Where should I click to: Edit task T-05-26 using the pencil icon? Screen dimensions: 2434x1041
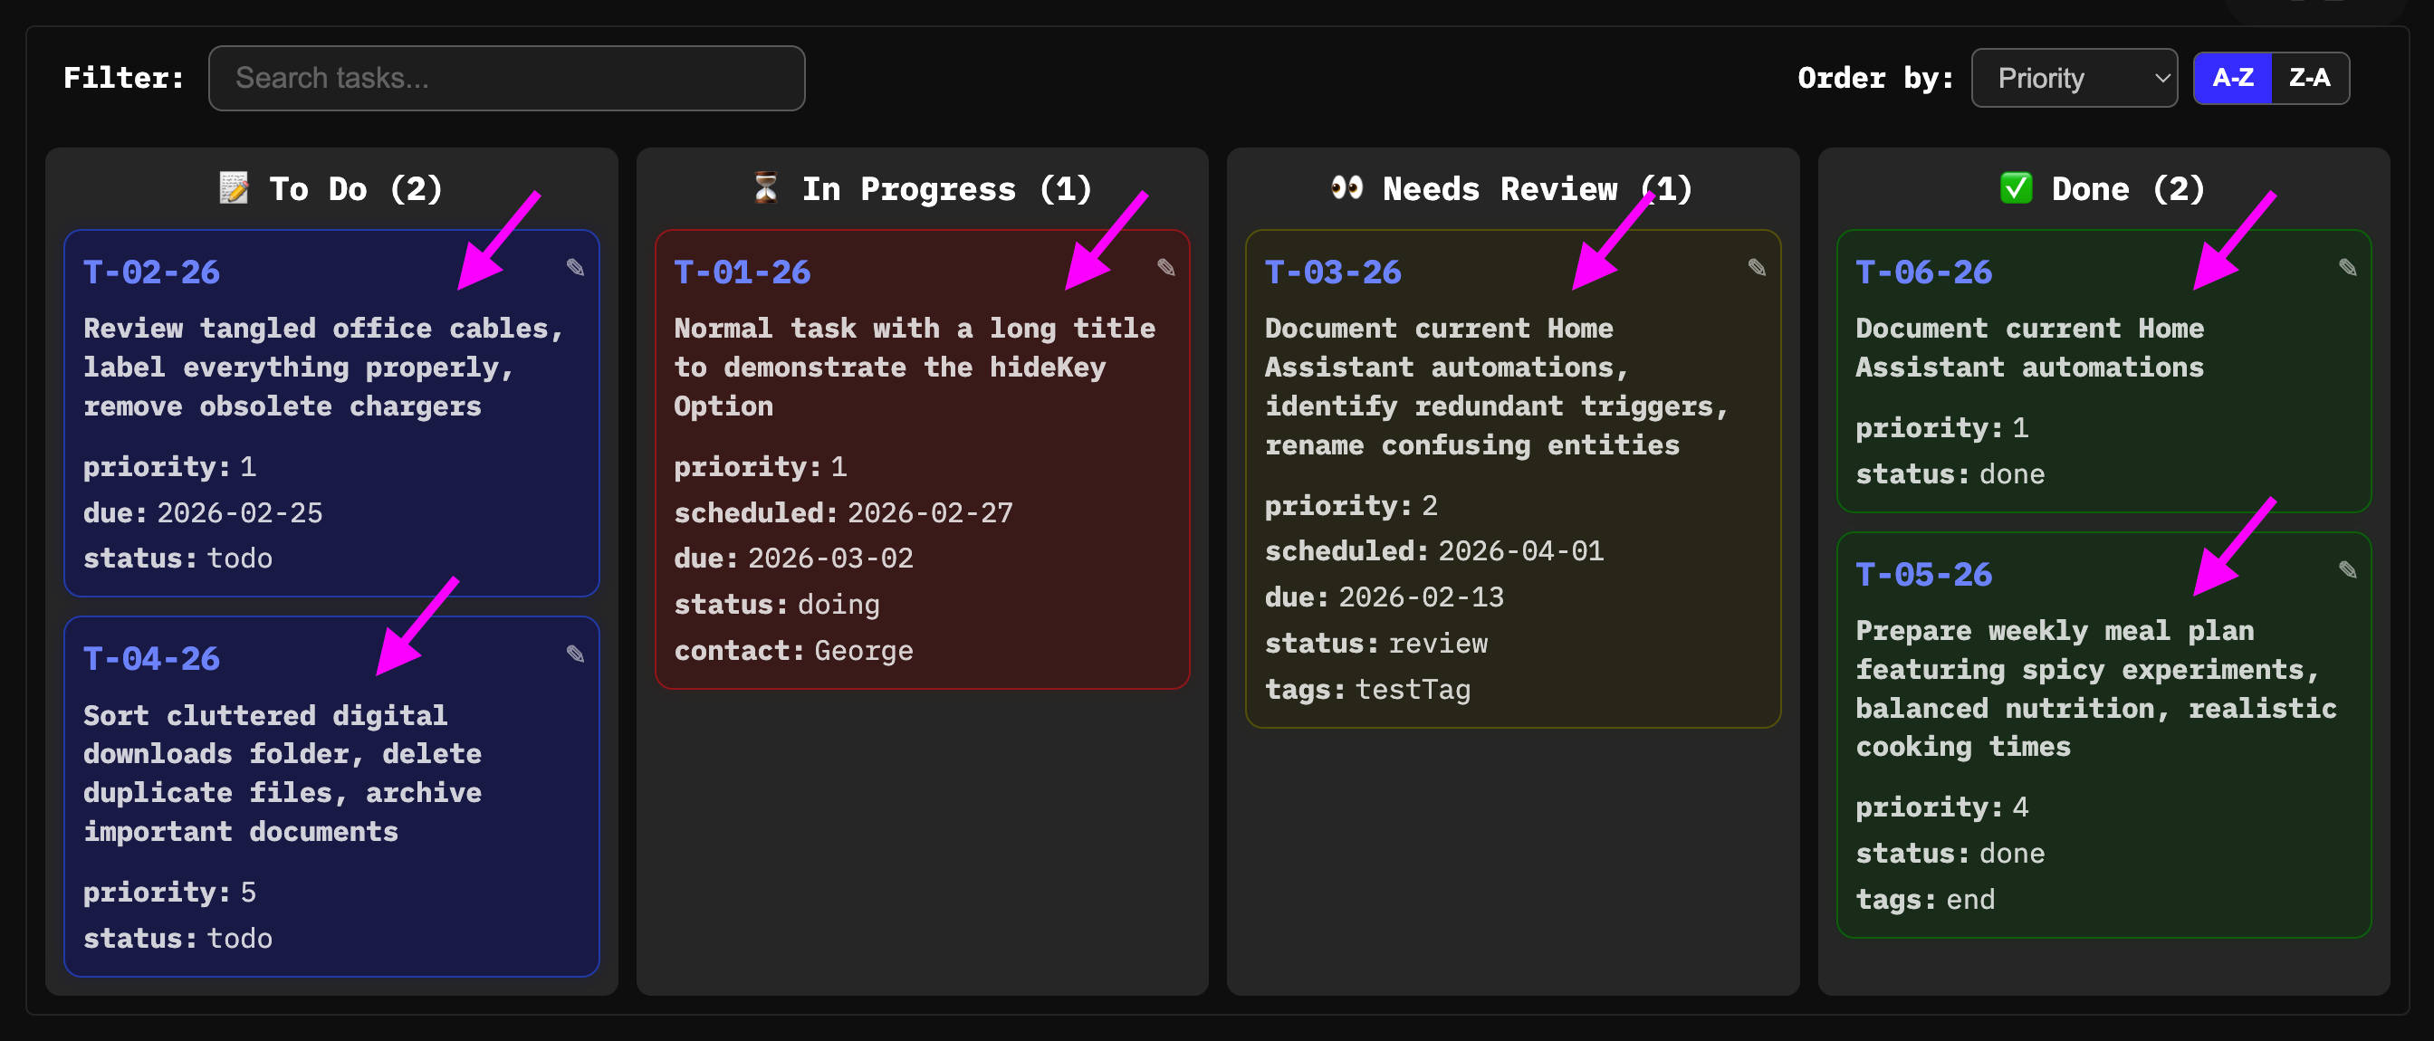pyautogui.click(x=2347, y=569)
